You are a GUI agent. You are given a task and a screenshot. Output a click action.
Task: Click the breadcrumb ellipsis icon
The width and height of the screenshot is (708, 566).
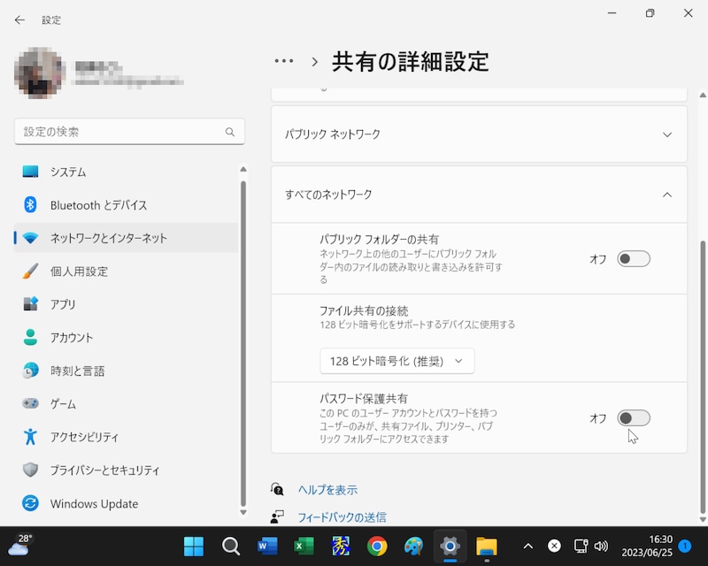(283, 61)
